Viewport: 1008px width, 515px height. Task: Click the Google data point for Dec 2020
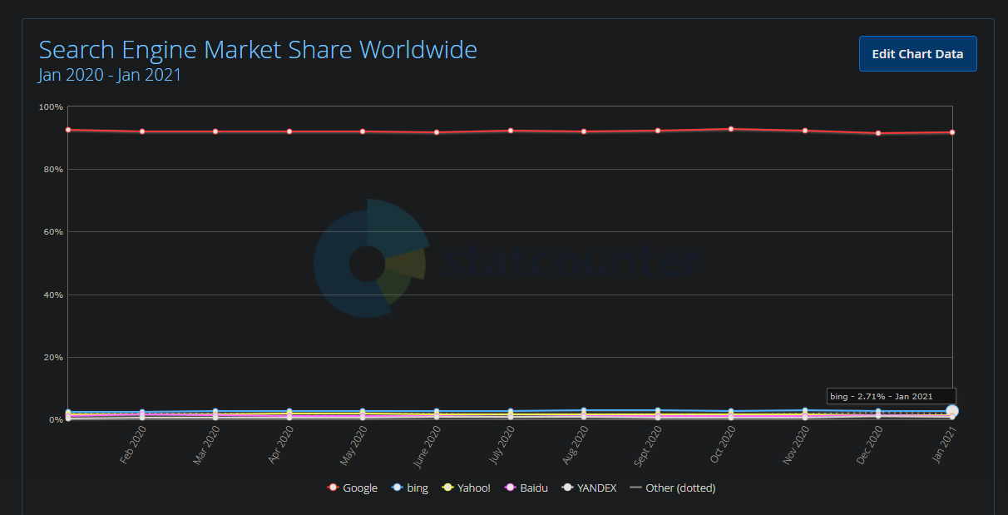click(878, 133)
